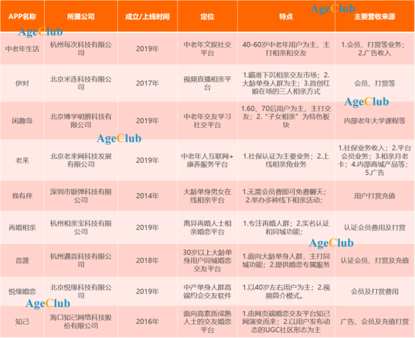The height and width of the screenshot is (338, 415).
Task: Select the '闲趣岛' app name cell
Action: 22,120
